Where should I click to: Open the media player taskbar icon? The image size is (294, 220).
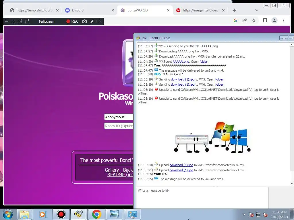tap(42, 214)
